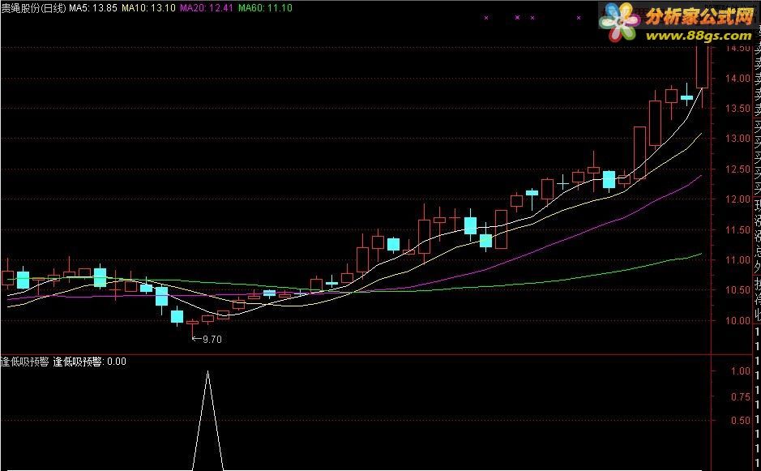Select the purple MA20: 12.41 label

[207, 8]
